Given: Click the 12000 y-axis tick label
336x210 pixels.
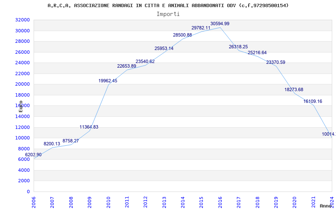Looking at the screenshot, I should 23,127.
